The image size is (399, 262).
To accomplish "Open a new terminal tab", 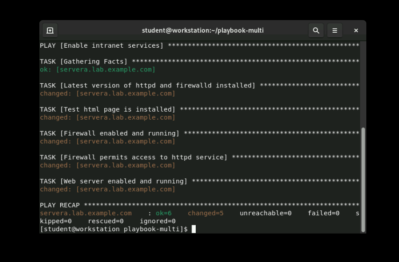I will pos(50,30).
